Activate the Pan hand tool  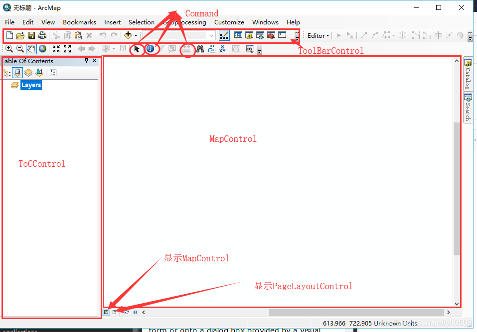[x=31, y=49]
